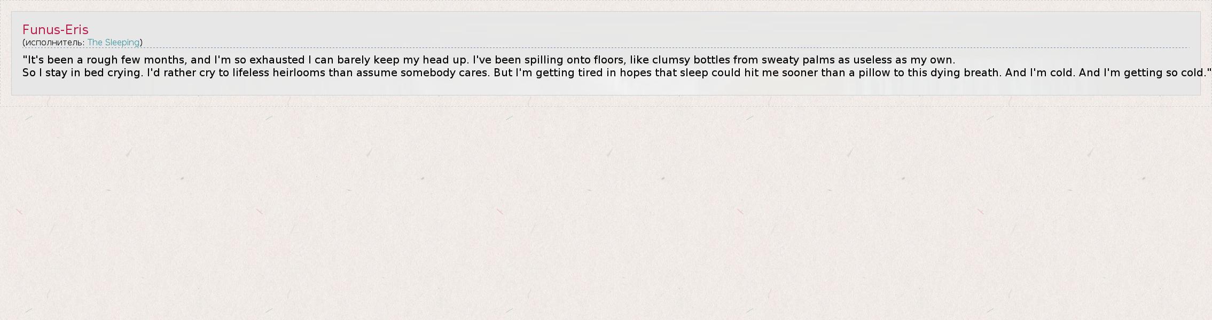Image resolution: width=1212 pixels, height=320 pixels.
Task: Click the исполнитель label text
Action: coord(54,43)
